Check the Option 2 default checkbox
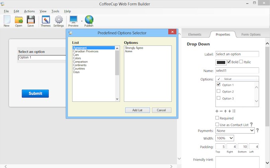This screenshot has width=270, height=168. pos(219,91)
